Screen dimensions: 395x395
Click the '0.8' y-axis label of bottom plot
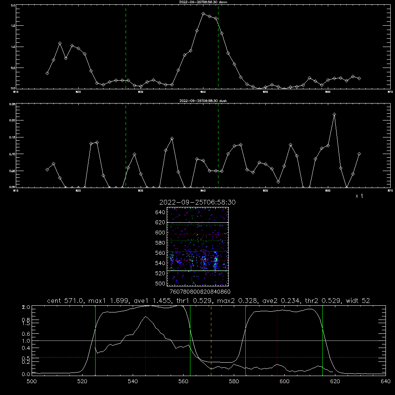26,320
